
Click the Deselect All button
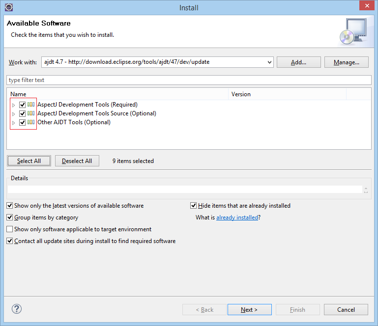[77, 161]
